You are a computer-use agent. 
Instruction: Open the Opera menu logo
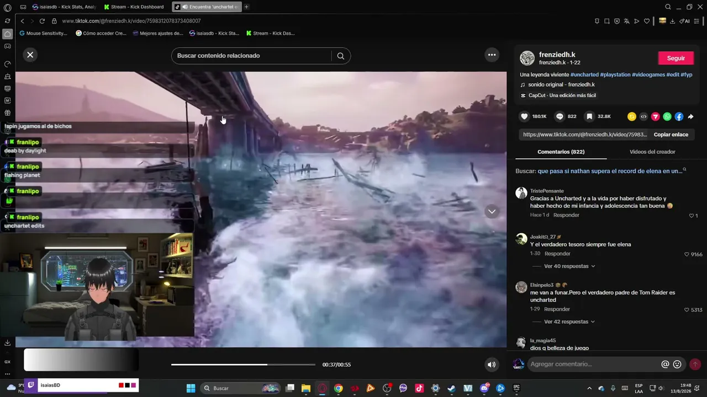7,8
